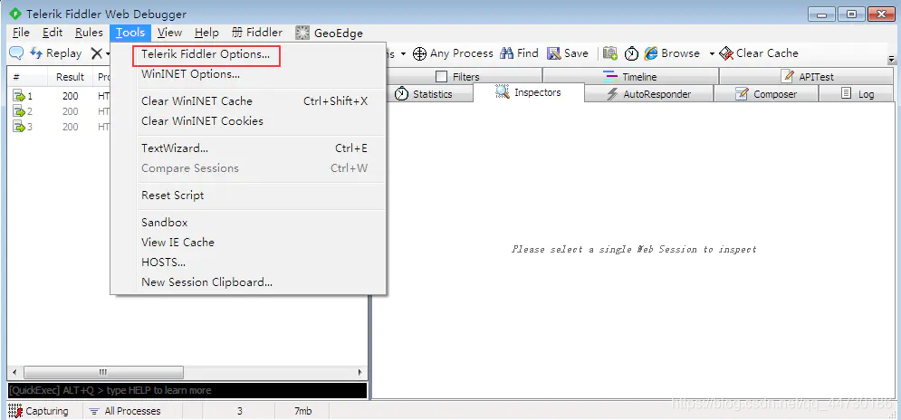Expand the Browse dropdown arrow
Viewport: 901px width, 420px height.
pyautogui.click(x=712, y=54)
